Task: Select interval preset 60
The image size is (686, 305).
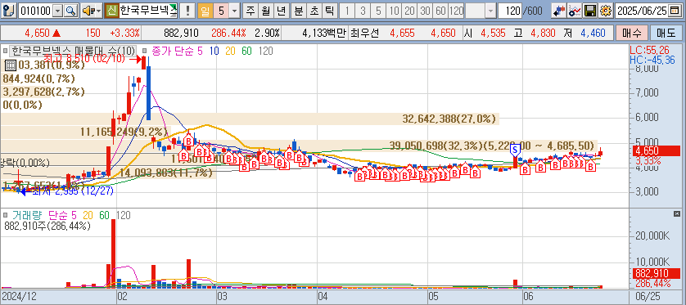Action: (440, 11)
